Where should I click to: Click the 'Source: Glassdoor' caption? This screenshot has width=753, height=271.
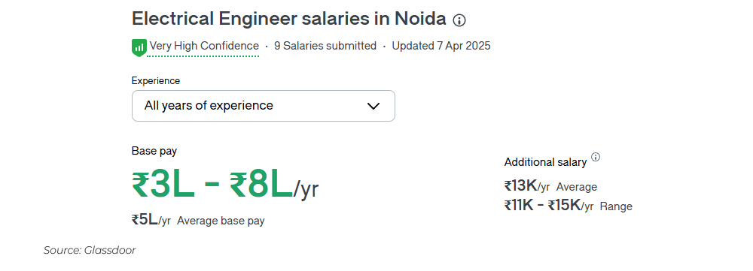click(90, 251)
